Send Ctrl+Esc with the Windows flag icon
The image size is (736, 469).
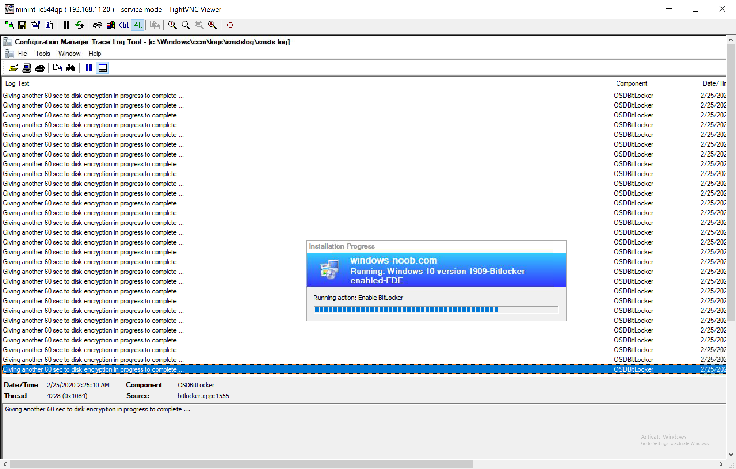111,25
